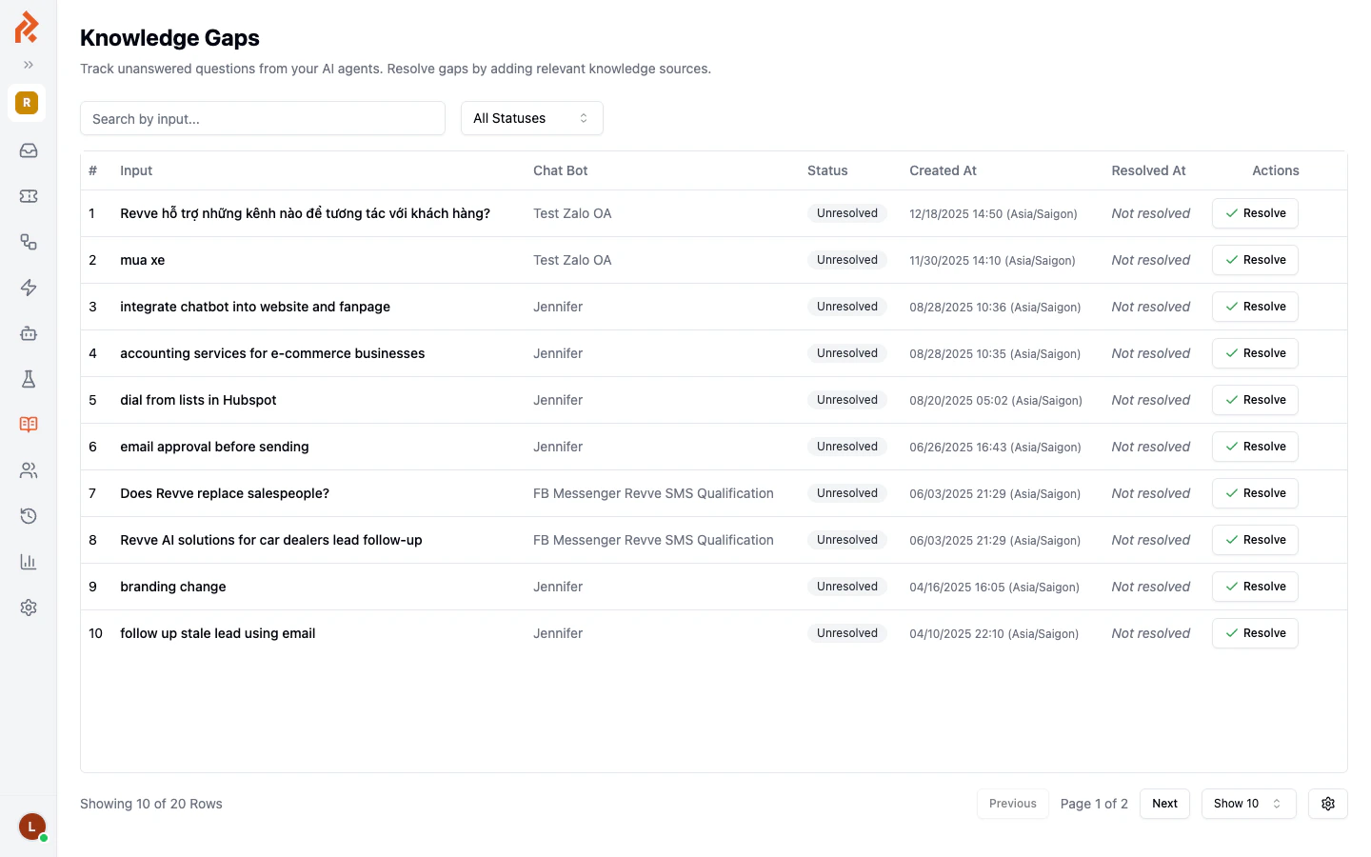Image resolution: width=1371 pixels, height=857 pixels.
Task: Resolve the "mua xe" knowledge gap
Action: [1255, 259]
